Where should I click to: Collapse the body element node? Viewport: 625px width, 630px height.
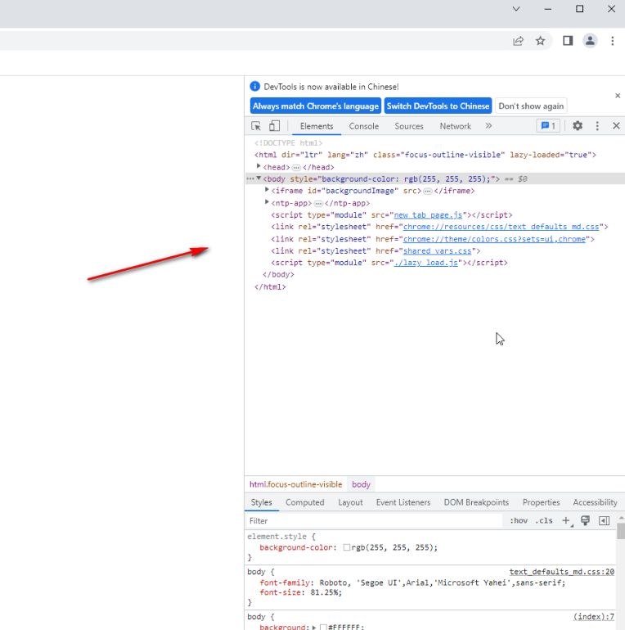(259, 178)
